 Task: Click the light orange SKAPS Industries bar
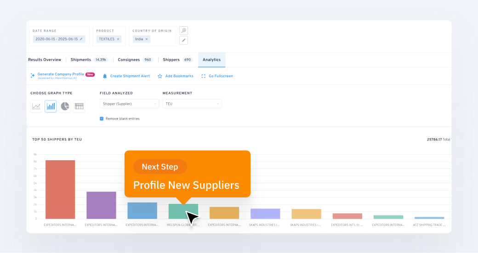pos(307,214)
